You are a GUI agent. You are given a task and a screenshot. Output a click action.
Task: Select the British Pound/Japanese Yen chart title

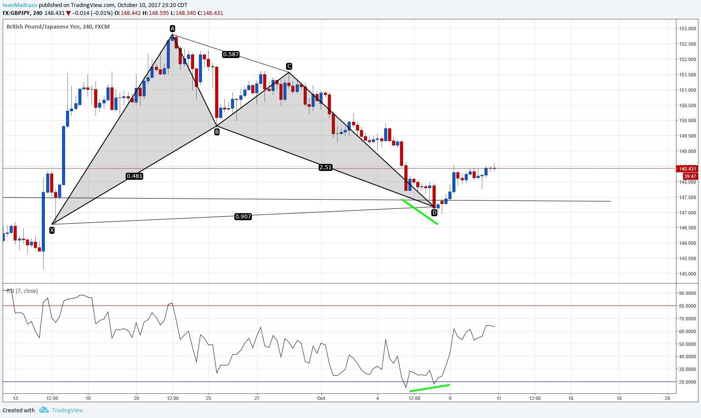click(58, 26)
